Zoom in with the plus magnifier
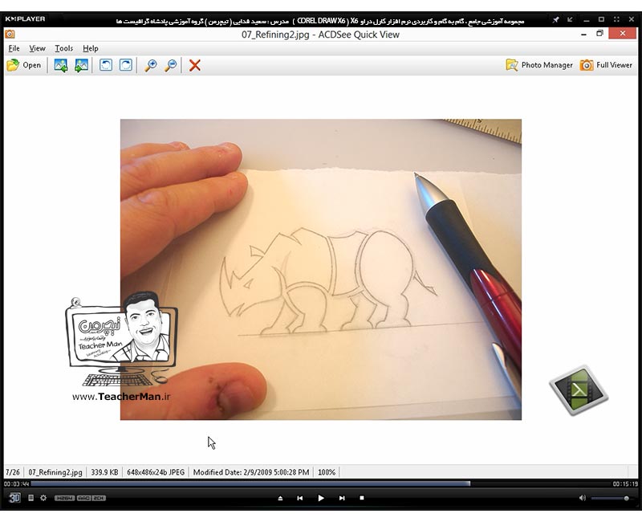 [151, 65]
